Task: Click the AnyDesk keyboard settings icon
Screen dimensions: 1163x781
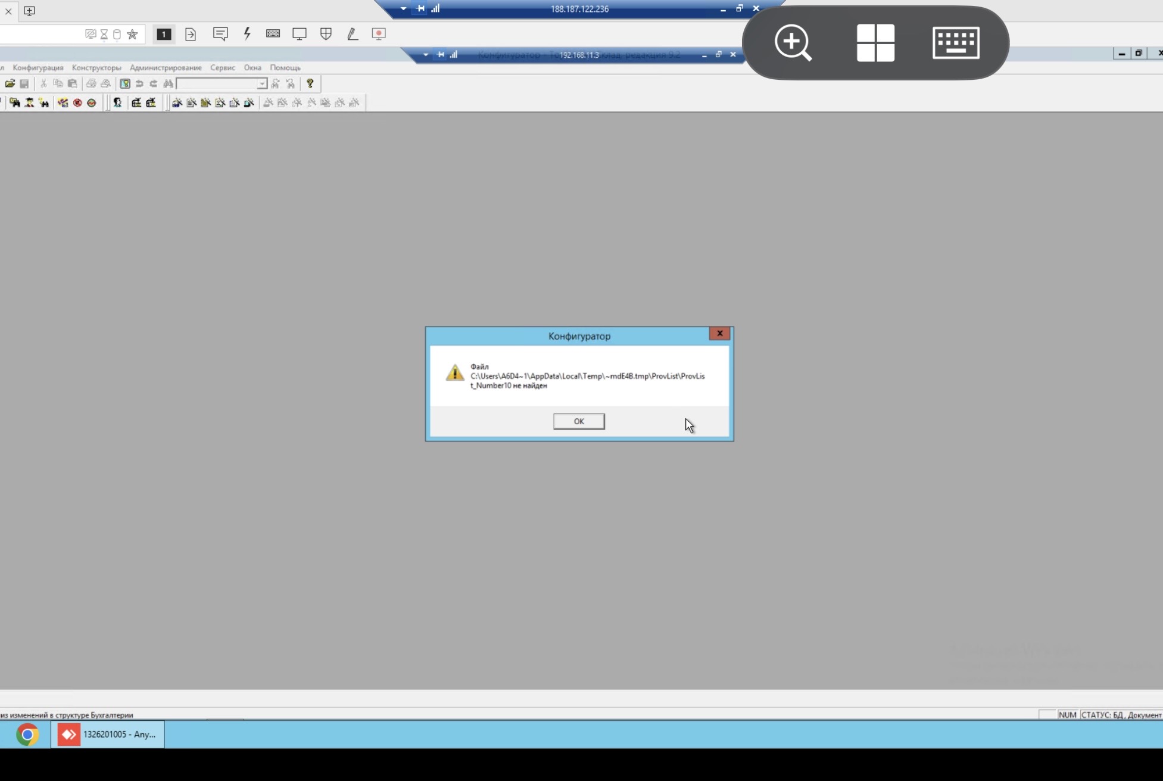Action: pyautogui.click(x=273, y=34)
